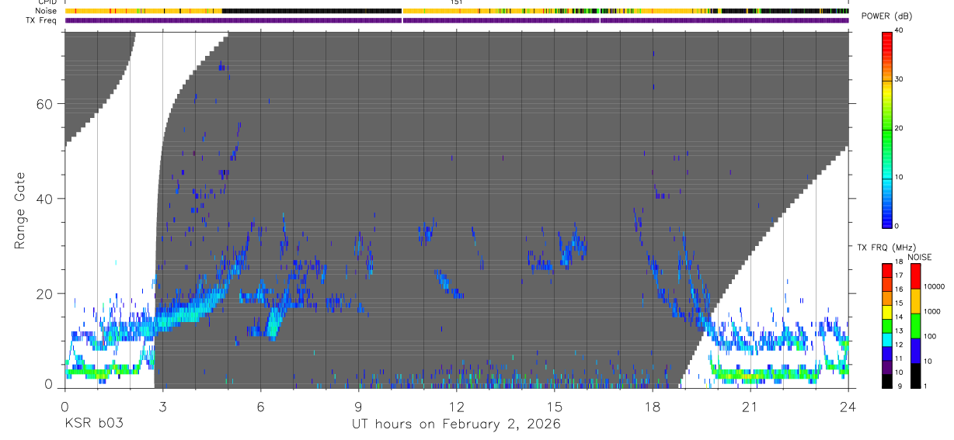
Task: Click the "1000" tick on the NOISE legend
Action: click(x=932, y=311)
